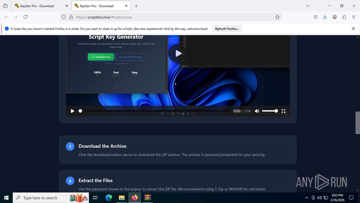Viewport: 360px width, 203px height.
Task: Reload the current page
Action: (25, 17)
